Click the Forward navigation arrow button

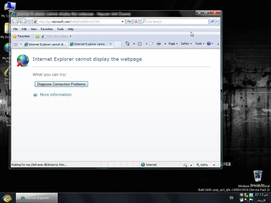[23, 22]
